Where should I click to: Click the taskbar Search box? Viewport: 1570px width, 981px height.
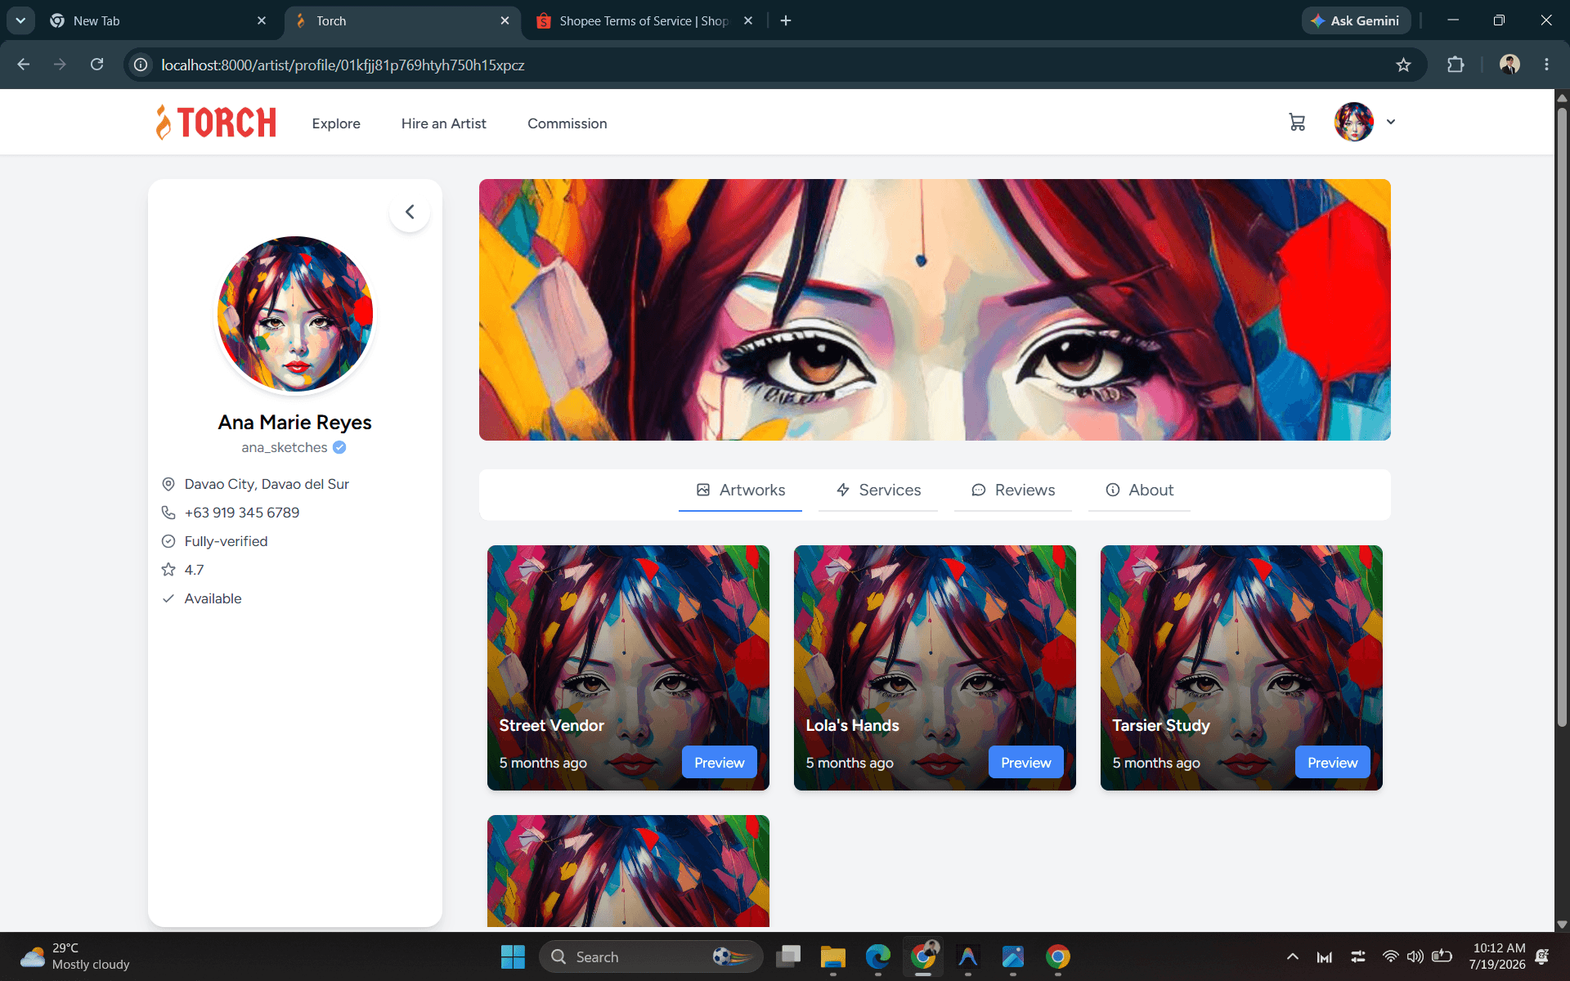pyautogui.click(x=651, y=956)
